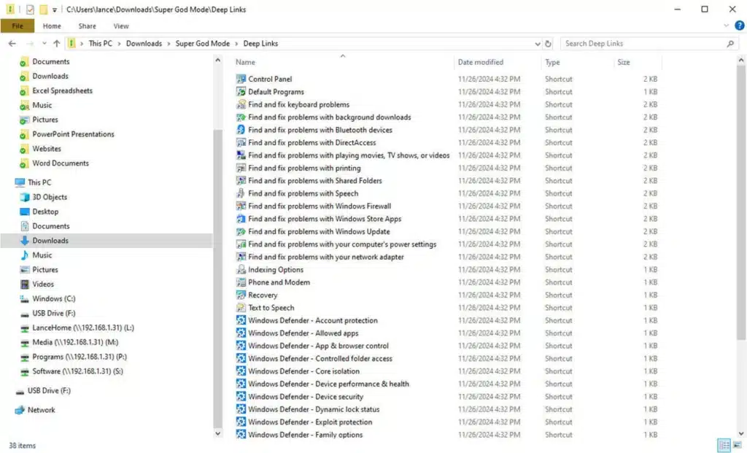Switch to large icons view in status bar

point(738,446)
